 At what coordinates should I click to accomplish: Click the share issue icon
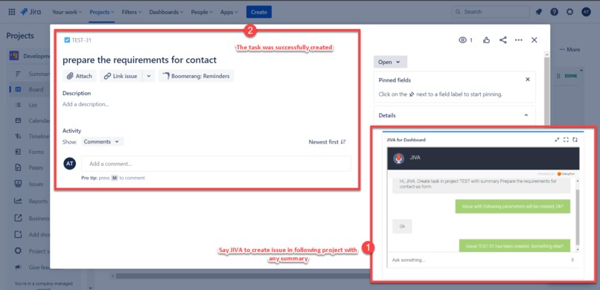coord(502,40)
